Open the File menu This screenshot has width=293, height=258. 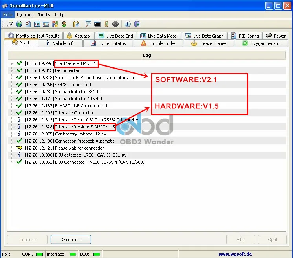tap(8, 14)
